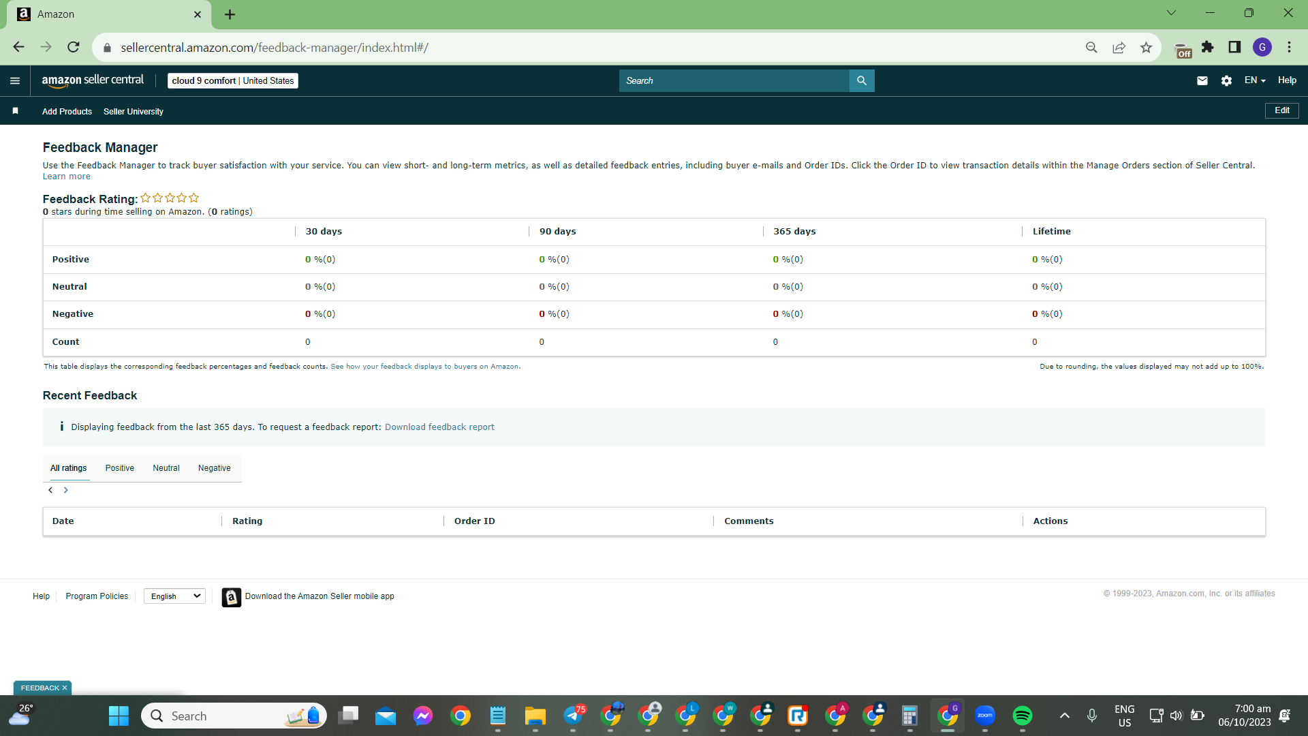This screenshot has width=1308, height=736.
Task: Go to previous feedback page
Action: [50, 490]
